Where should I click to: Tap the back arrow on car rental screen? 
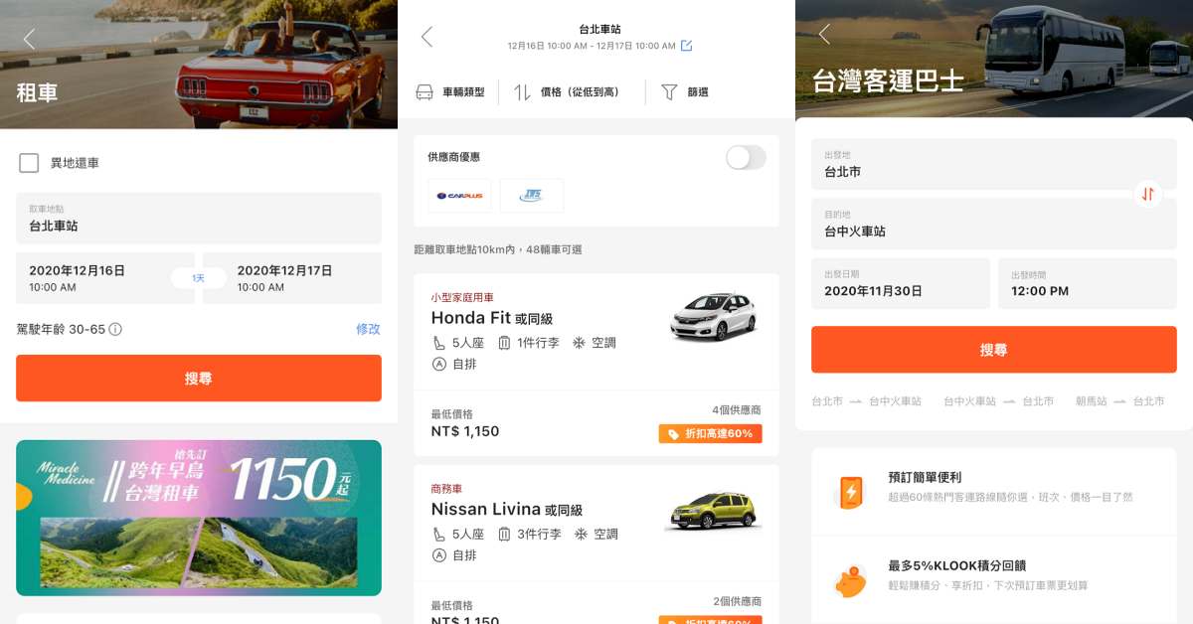29,39
